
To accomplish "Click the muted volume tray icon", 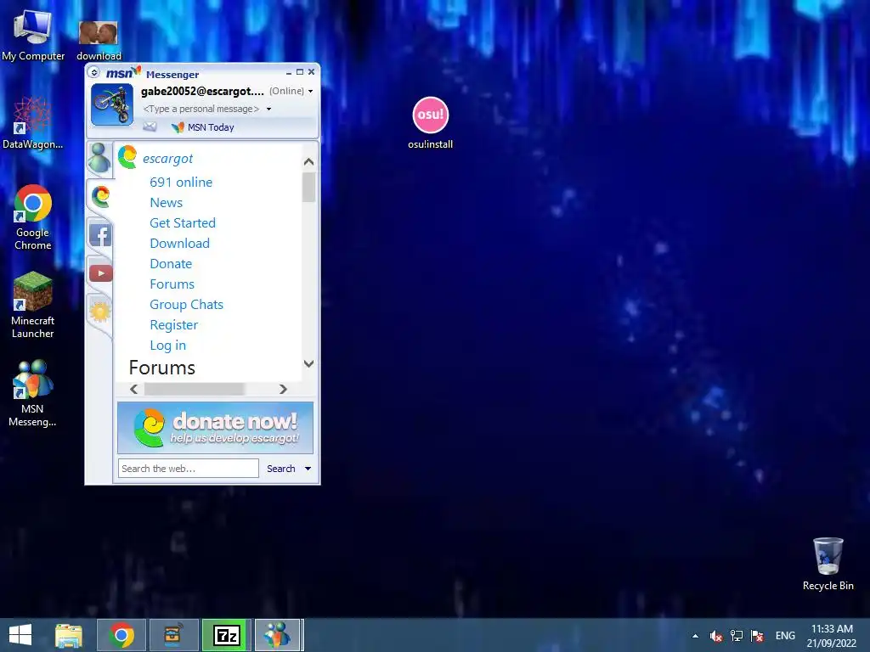I will click(715, 636).
